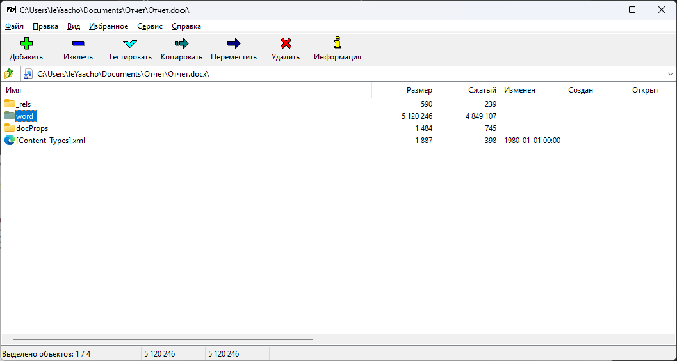Click size value 5 120 246 in word row
The width and height of the screenshot is (677, 361).
[x=417, y=116]
